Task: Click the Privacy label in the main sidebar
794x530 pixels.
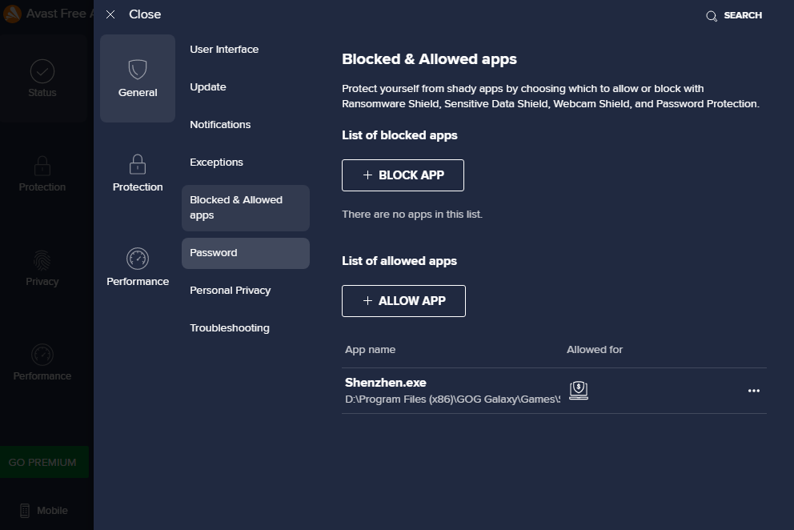Action: pos(42,282)
